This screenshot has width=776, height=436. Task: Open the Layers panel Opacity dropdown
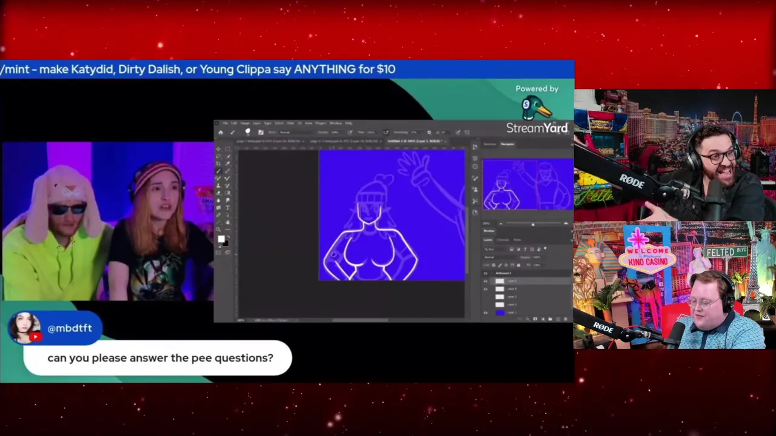coord(539,257)
